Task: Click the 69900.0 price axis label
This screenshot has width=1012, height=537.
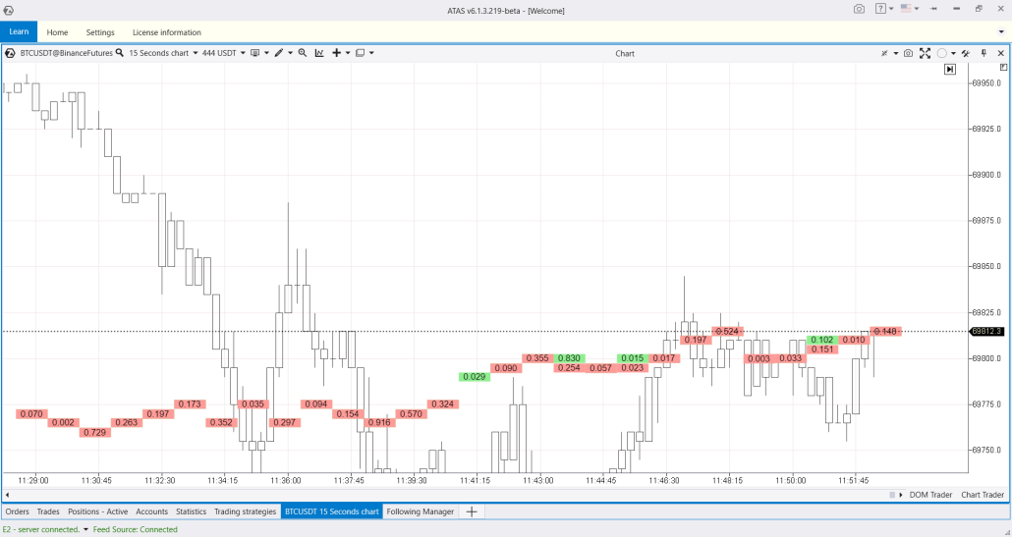Action: (986, 174)
